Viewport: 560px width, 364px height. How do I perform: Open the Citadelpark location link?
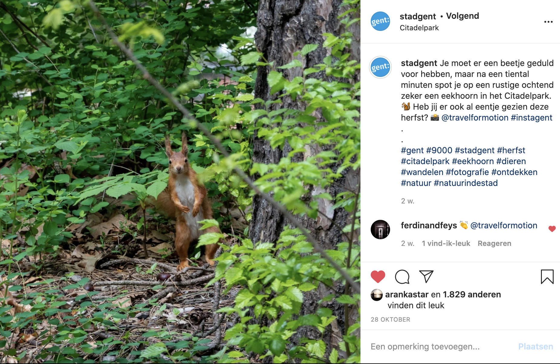point(419,28)
